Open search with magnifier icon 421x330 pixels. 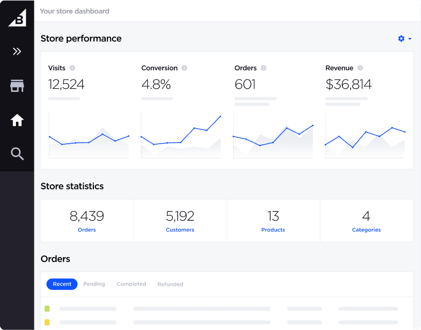click(x=17, y=153)
